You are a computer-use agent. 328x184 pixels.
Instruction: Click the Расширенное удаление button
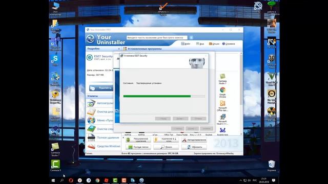click(x=138, y=140)
